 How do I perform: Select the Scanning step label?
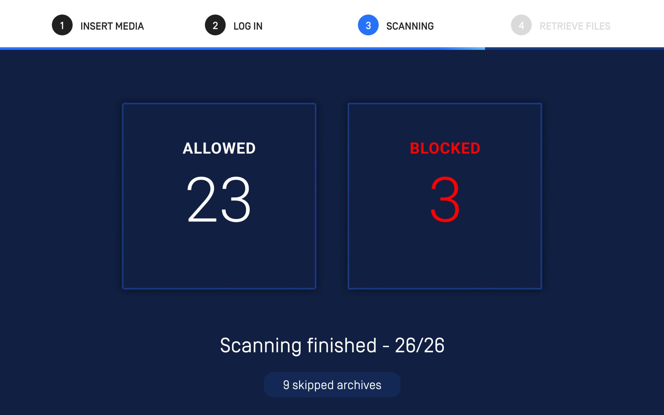pyautogui.click(x=410, y=26)
